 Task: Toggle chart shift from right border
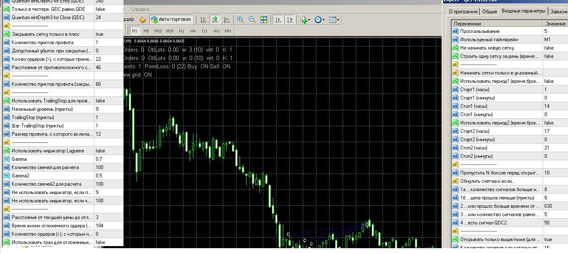(290, 20)
